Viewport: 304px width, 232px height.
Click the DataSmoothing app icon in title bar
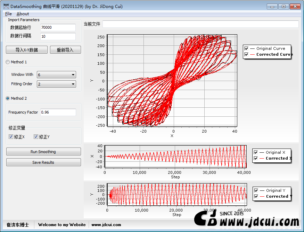(x=6, y=6)
